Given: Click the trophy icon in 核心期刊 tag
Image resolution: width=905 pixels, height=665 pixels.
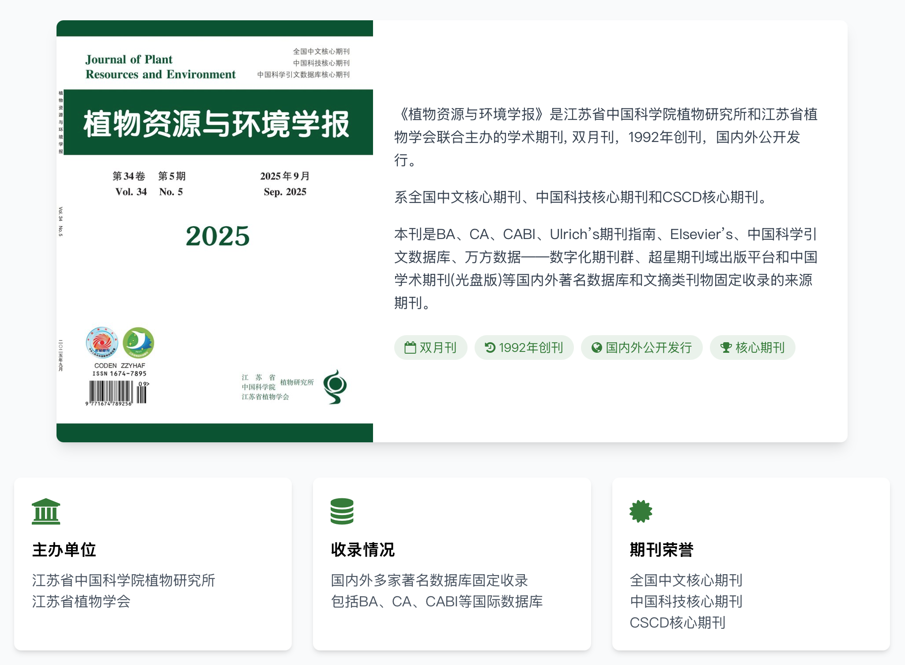Looking at the screenshot, I should click(x=726, y=347).
